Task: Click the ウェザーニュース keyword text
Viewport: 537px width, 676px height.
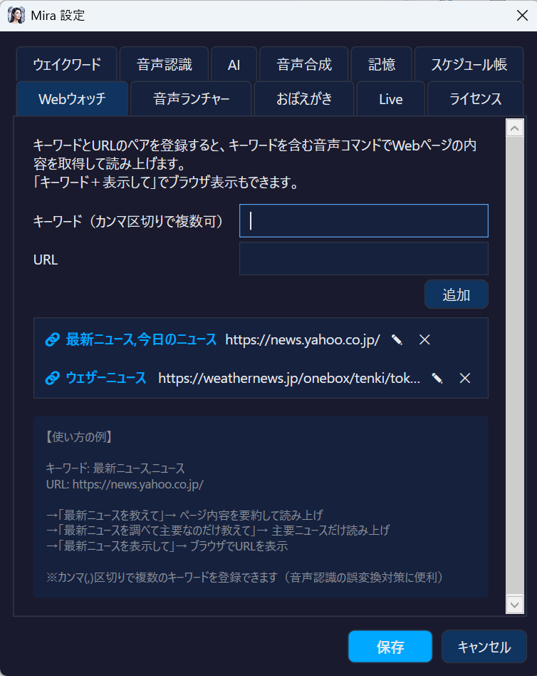Action: [x=106, y=378]
